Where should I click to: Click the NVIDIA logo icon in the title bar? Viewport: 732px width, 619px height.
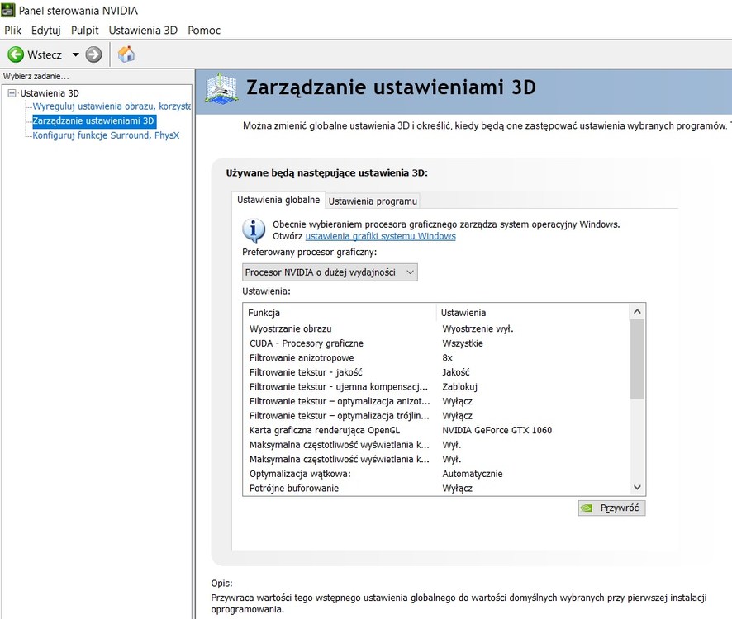8,10
